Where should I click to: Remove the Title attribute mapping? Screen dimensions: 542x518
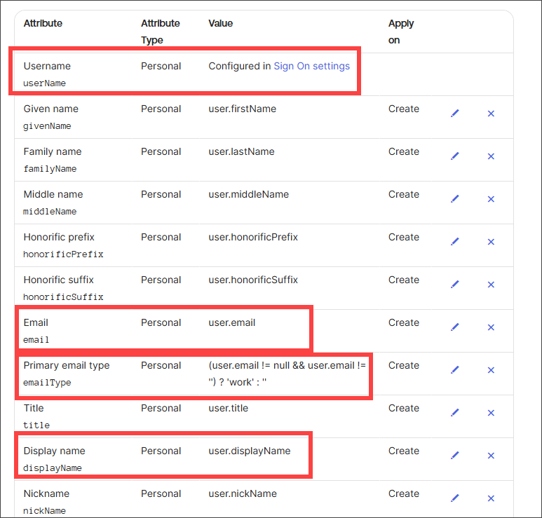tap(491, 413)
